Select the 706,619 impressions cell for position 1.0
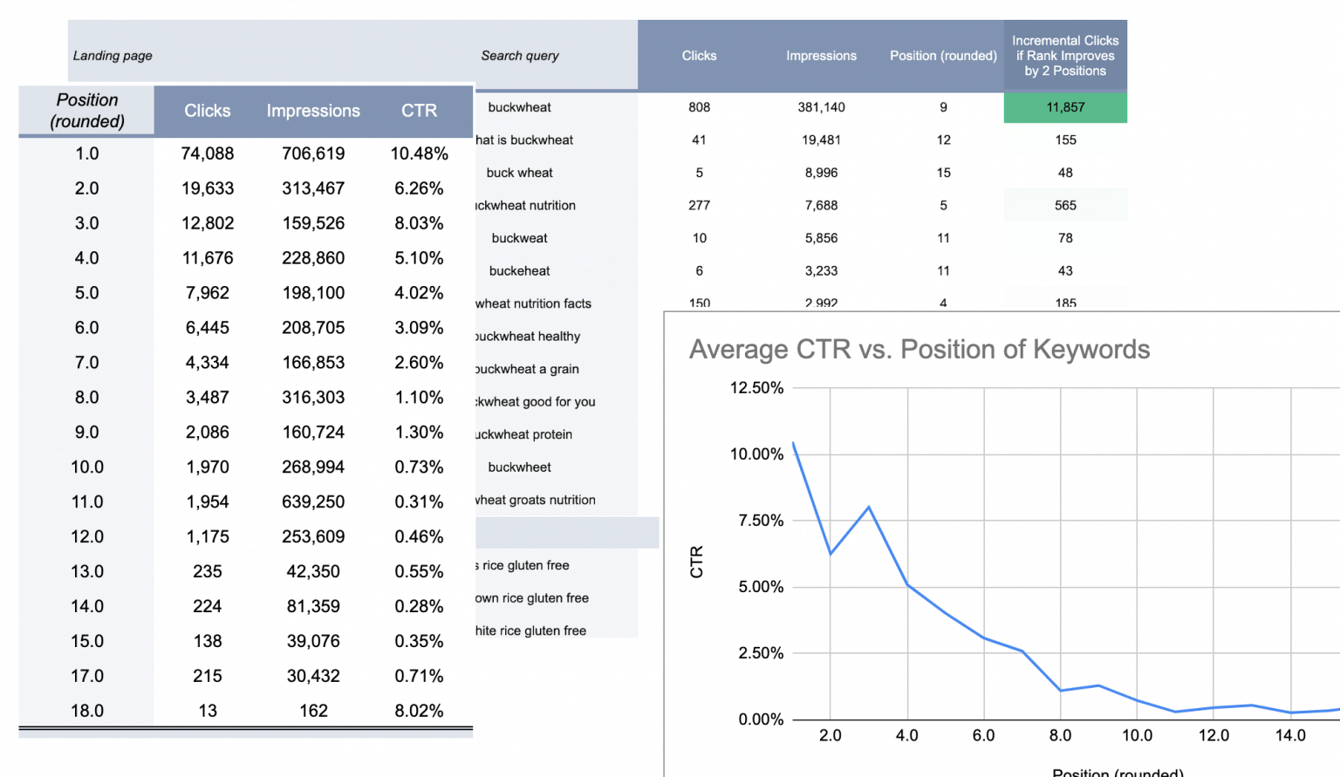Viewport: 1340px width, 777px height. (313, 153)
